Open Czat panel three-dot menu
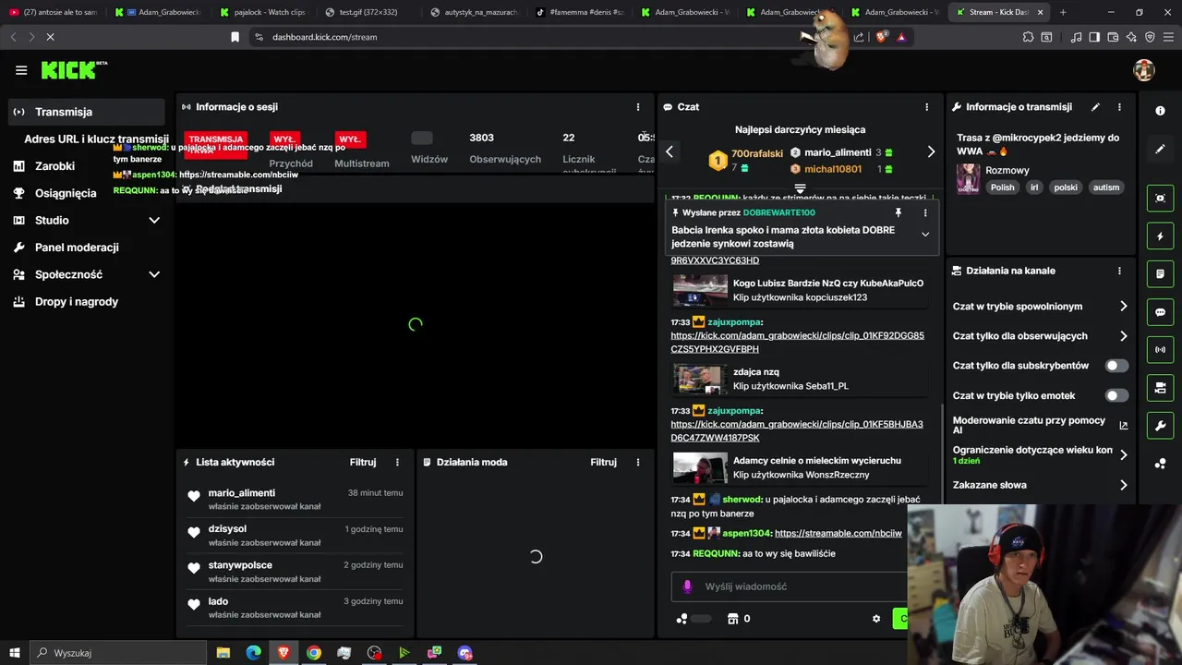 926,107
